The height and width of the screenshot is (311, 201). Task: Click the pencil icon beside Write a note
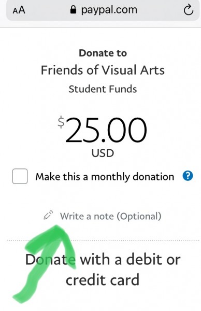48,215
